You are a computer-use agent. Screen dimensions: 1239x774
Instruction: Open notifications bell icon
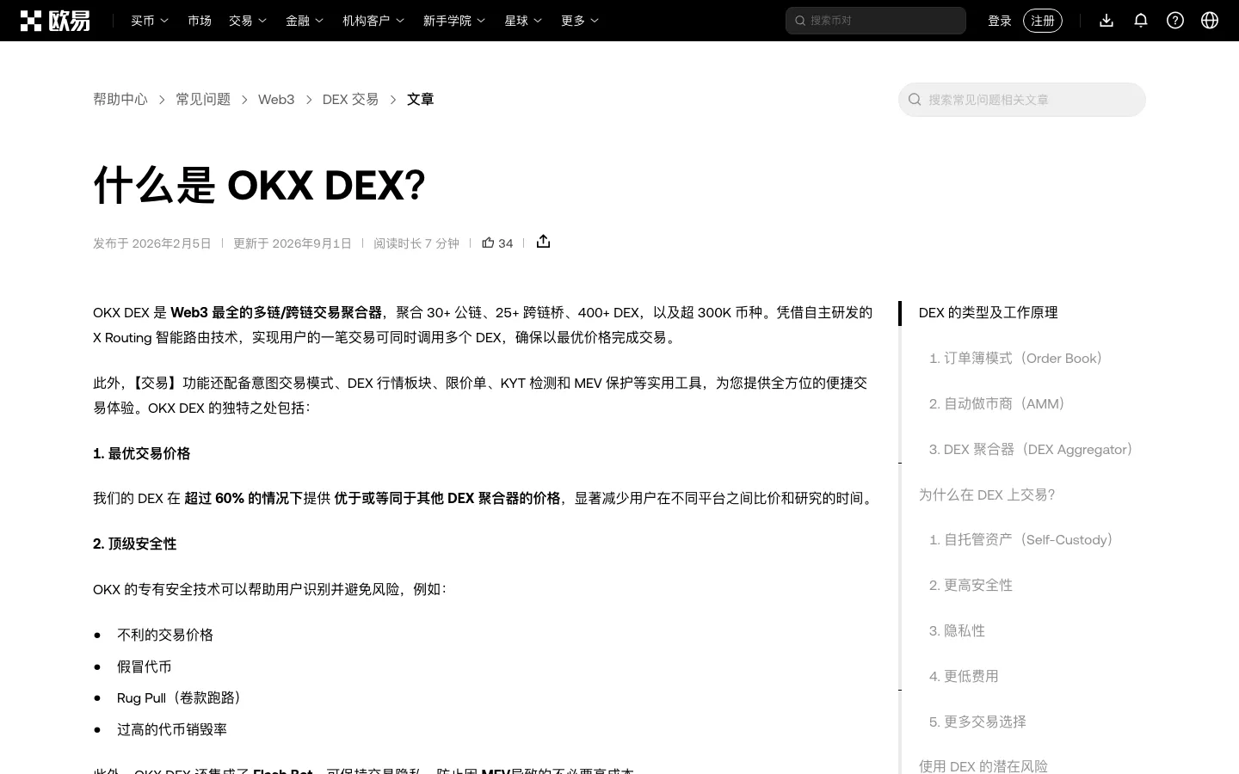[x=1141, y=20]
